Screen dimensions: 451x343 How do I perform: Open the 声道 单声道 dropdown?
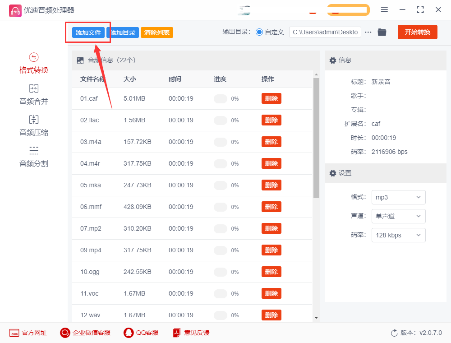point(398,216)
